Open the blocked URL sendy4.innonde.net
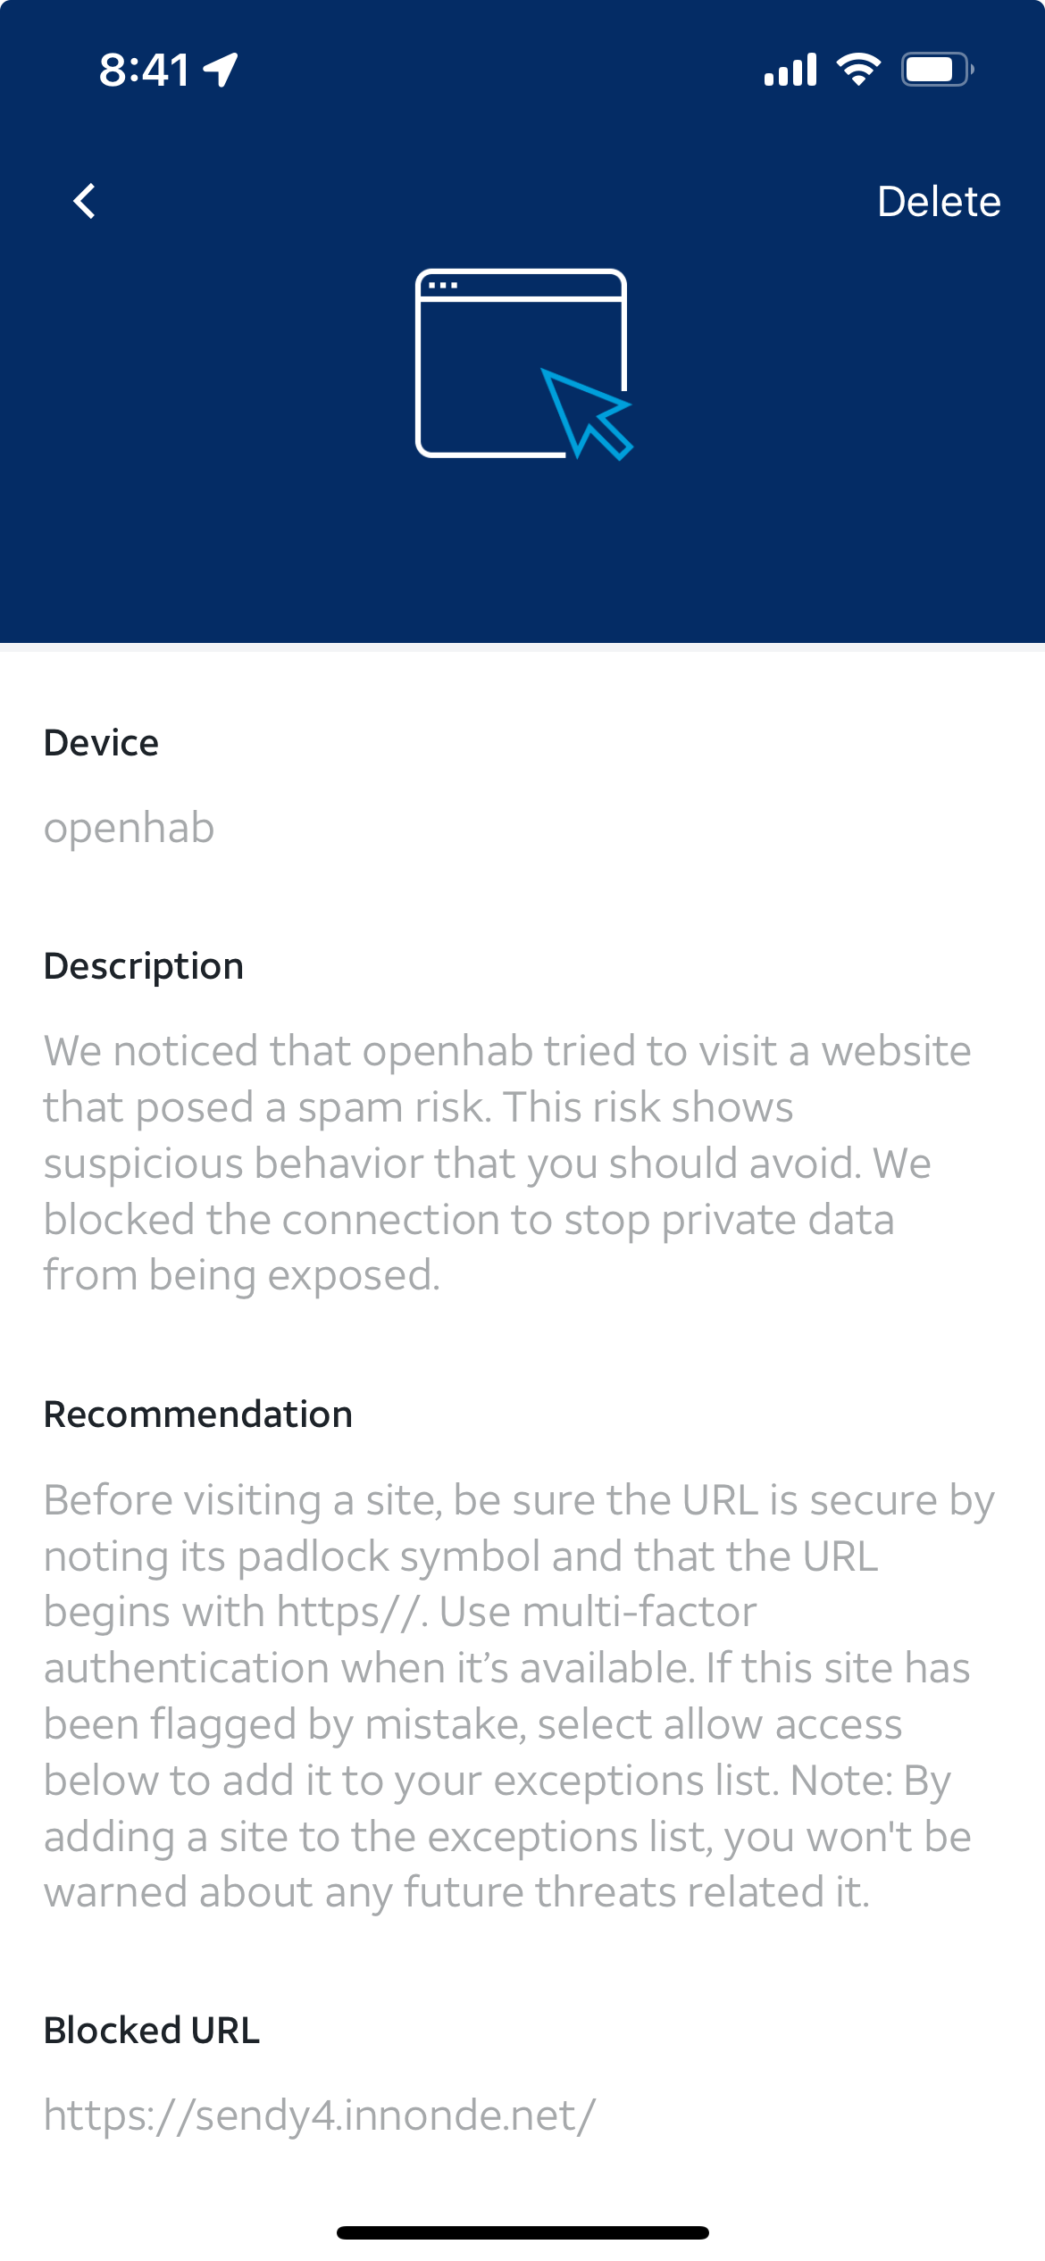 point(320,2115)
